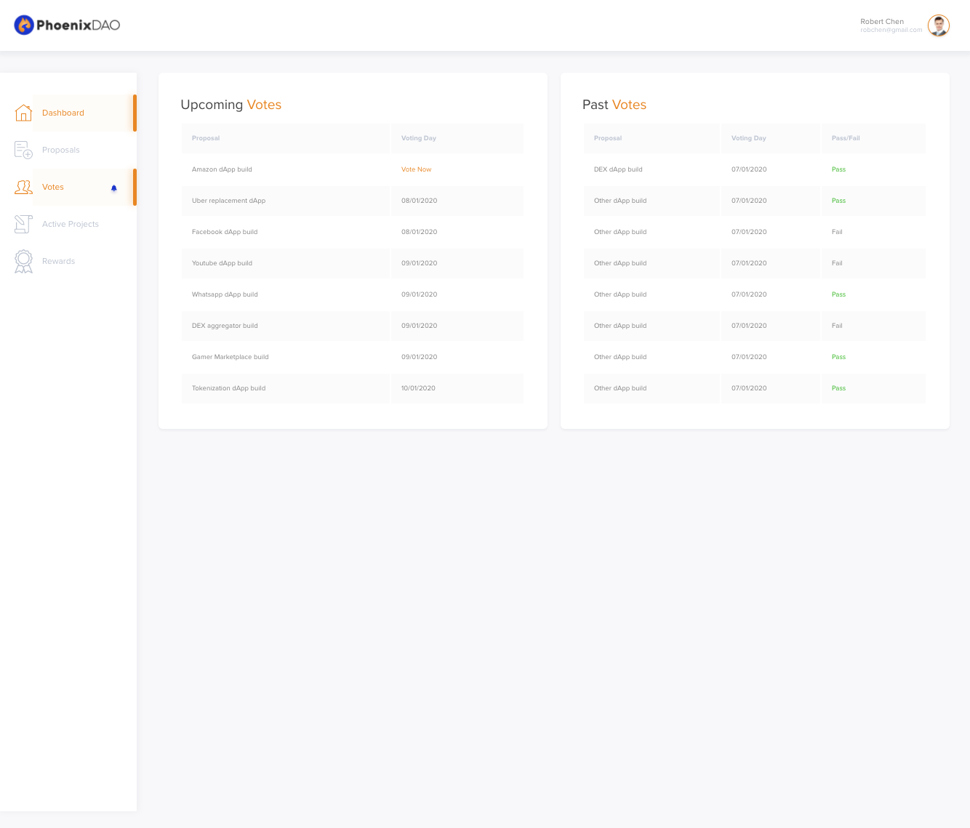Click the Votes notification bell

click(x=114, y=188)
